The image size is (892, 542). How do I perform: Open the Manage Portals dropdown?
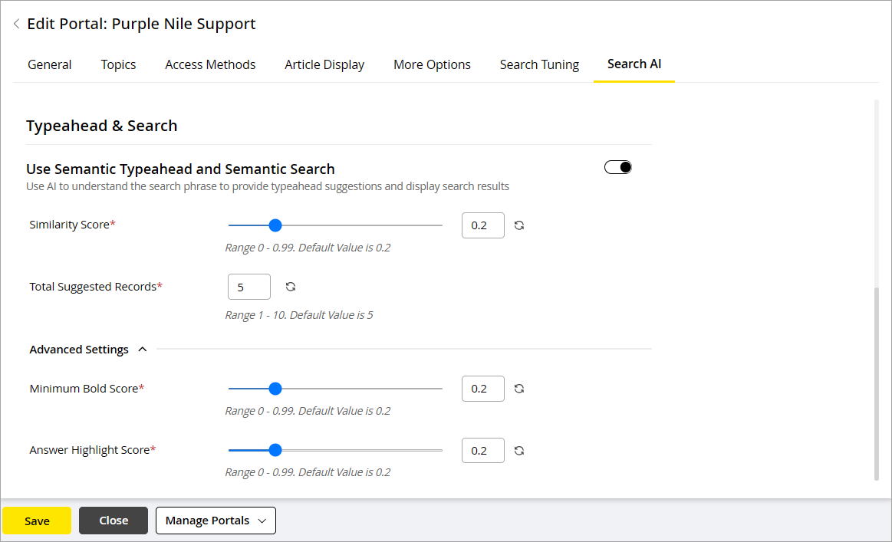click(x=216, y=521)
